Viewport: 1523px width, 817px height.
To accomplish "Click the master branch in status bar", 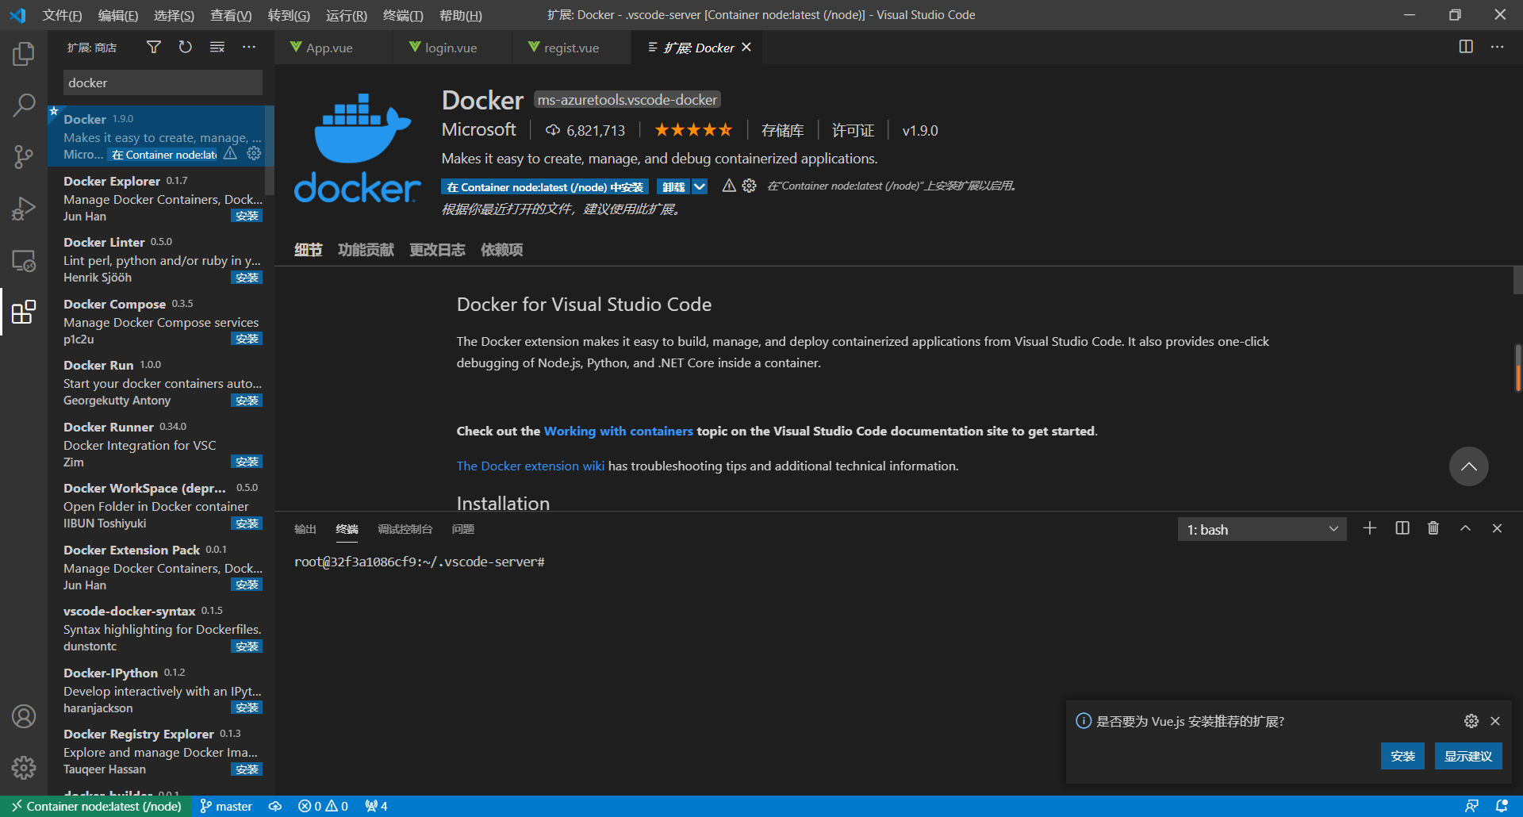I will [226, 806].
